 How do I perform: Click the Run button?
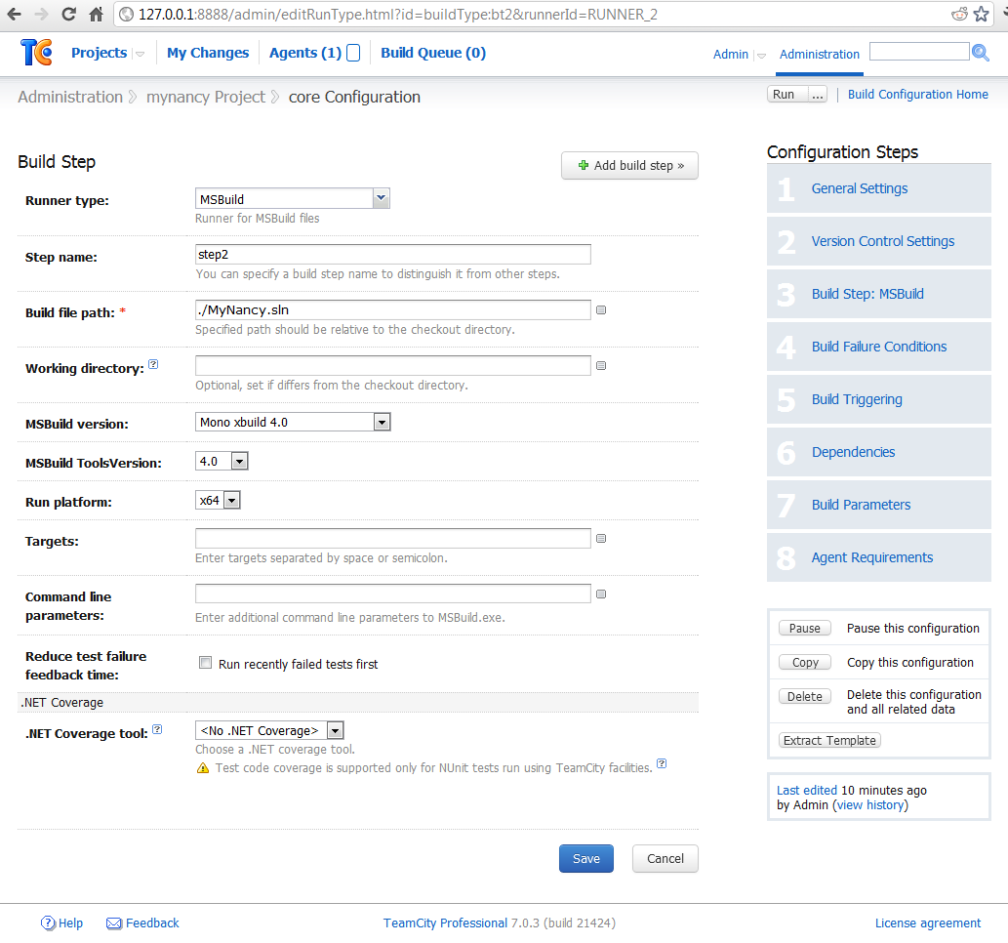pyautogui.click(x=786, y=95)
